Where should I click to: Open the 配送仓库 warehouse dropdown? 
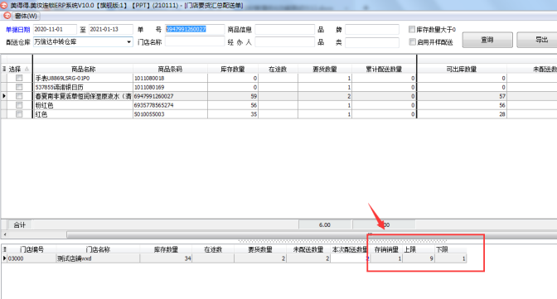pyautogui.click(x=128, y=42)
